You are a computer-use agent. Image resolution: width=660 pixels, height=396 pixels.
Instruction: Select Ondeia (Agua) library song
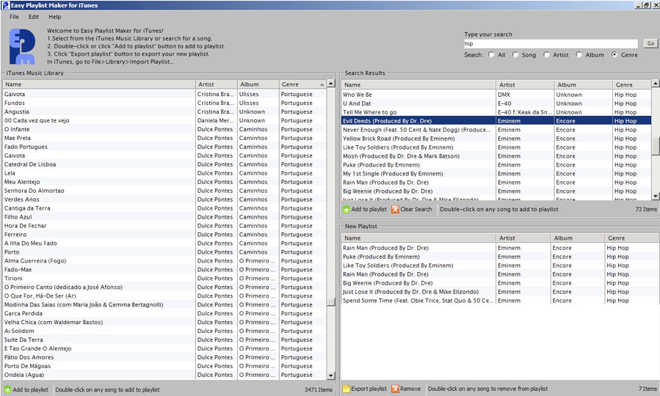point(164,375)
